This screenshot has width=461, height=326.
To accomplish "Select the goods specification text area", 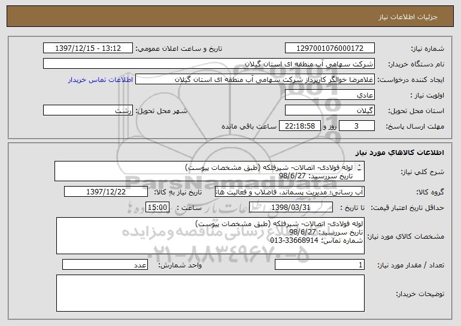I will click(x=210, y=236).
